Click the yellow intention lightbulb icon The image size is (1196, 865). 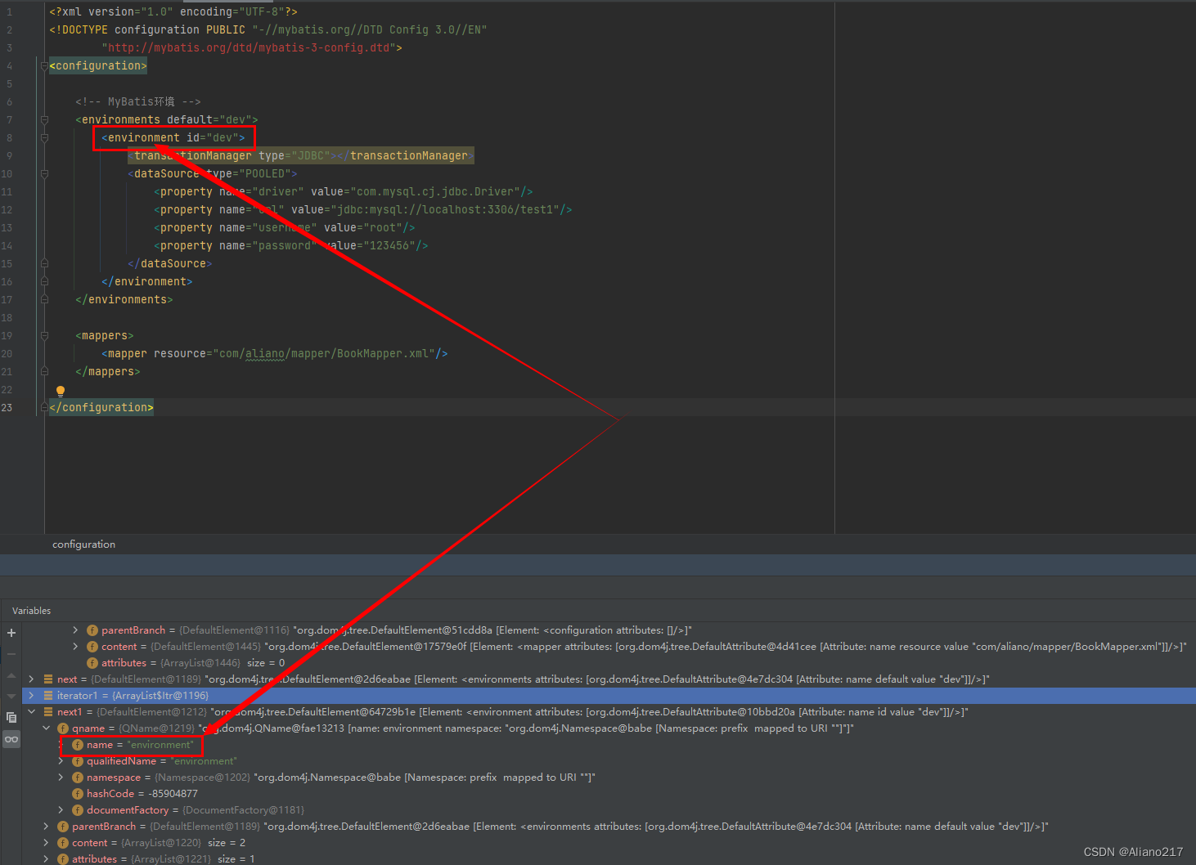(x=60, y=391)
